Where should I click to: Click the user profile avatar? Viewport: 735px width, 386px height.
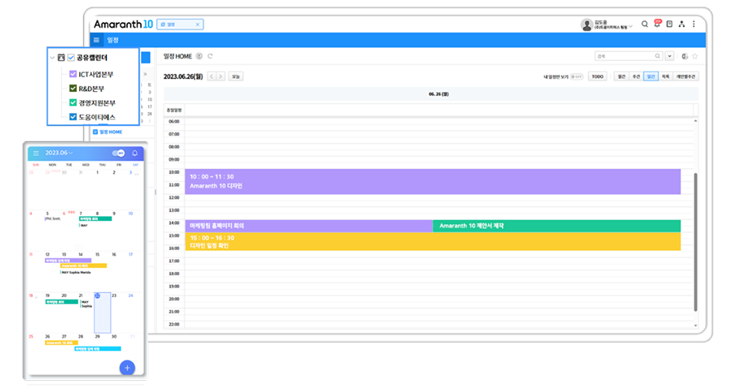(586, 25)
